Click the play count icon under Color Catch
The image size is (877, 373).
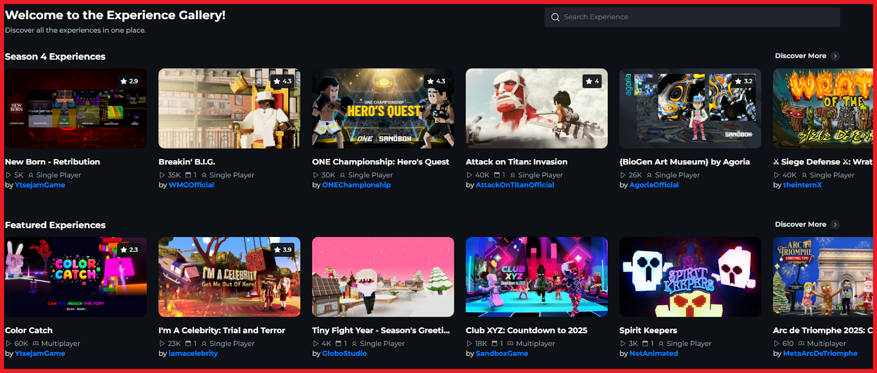tap(8, 343)
